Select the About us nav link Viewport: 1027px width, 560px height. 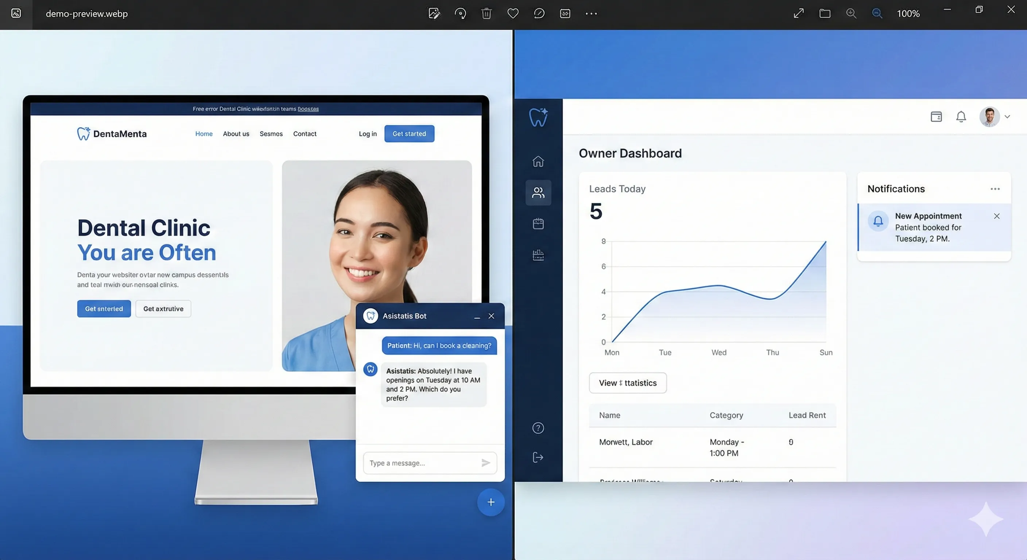click(236, 133)
